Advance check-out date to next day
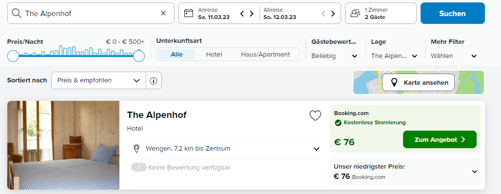 click(x=333, y=14)
